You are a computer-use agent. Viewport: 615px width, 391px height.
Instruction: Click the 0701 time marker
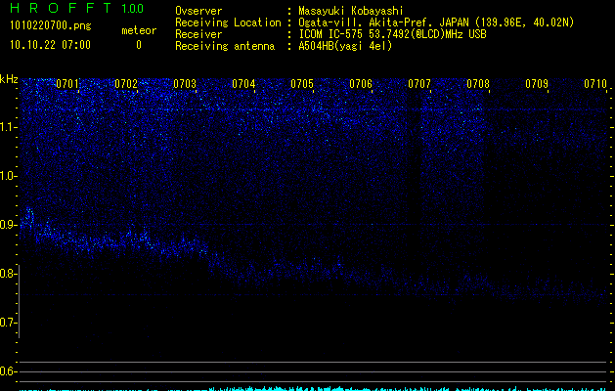tap(67, 84)
